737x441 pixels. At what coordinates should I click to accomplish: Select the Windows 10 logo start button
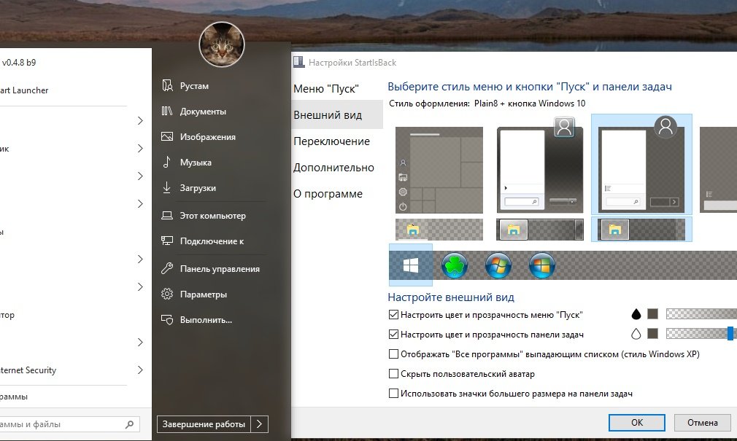(x=410, y=265)
